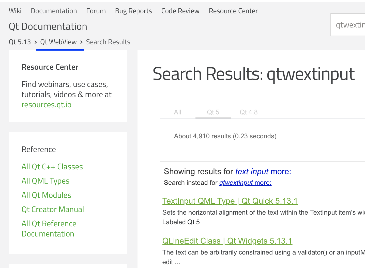The height and width of the screenshot is (268, 365).
Task: Open the Qt Creator Manual link
Action: (53, 209)
